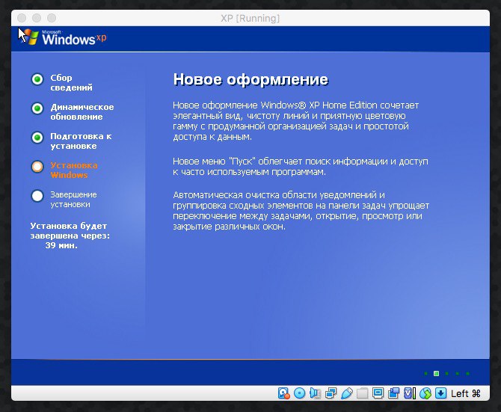Click the Left ⌘ host key label

[x=466, y=393]
